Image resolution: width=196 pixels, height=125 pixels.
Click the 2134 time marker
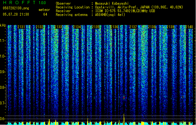(x=77, y=27)
